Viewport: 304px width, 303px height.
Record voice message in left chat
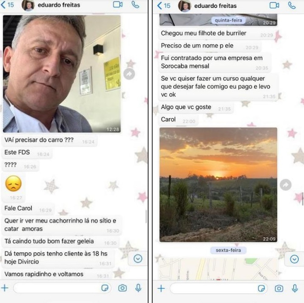click(x=138, y=288)
